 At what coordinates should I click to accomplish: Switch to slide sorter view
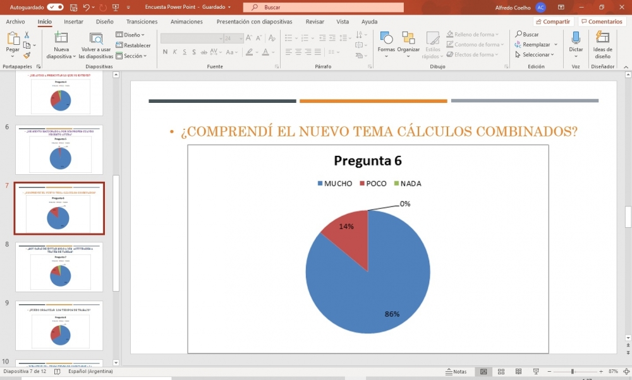[501, 372]
